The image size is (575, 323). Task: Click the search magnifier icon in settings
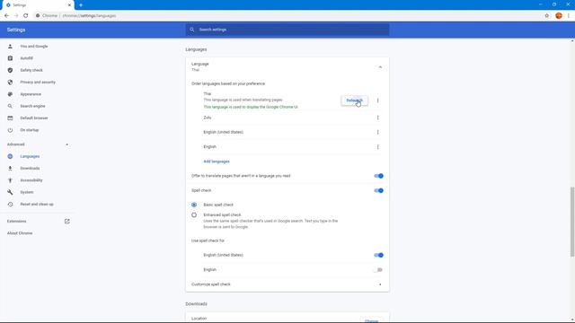(191, 30)
